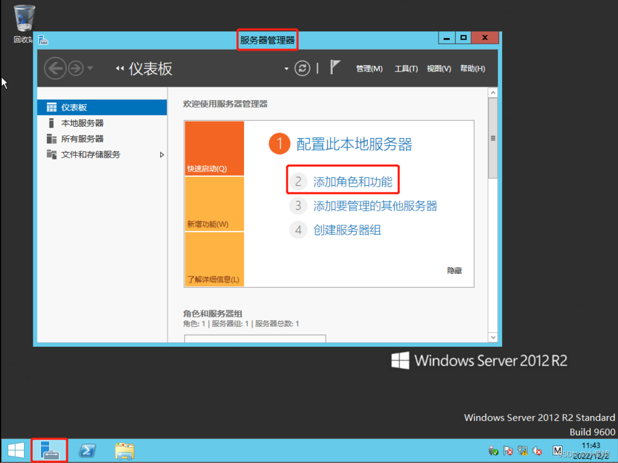Click the step 2 number circle
This screenshot has width=618, height=463.
[298, 181]
